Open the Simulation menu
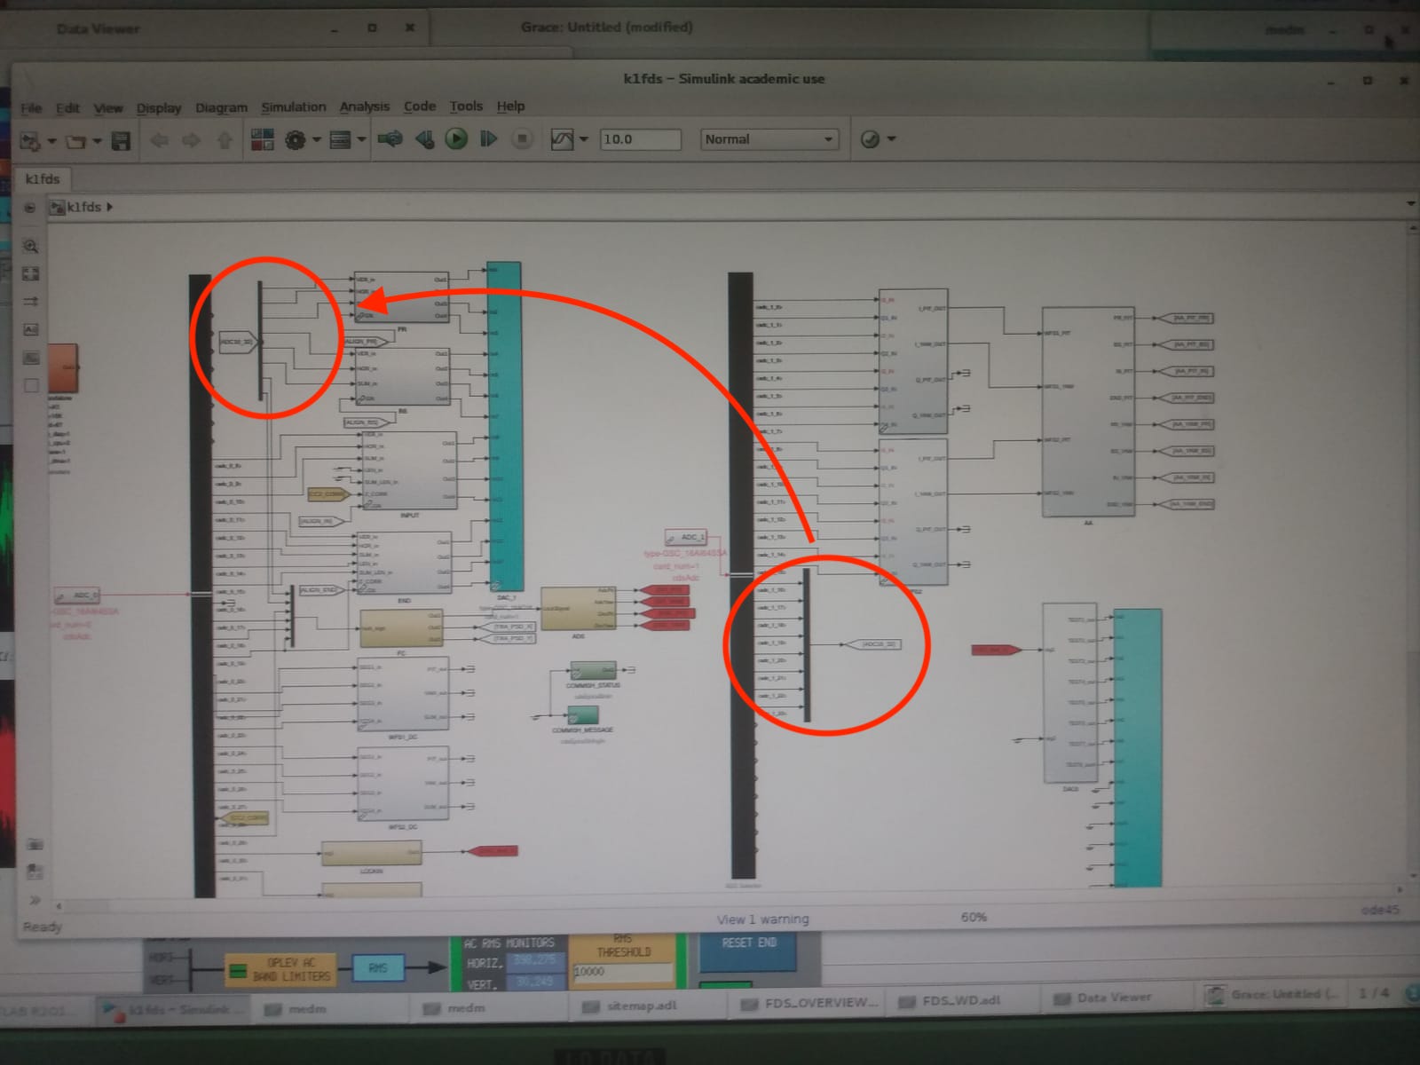 (294, 106)
